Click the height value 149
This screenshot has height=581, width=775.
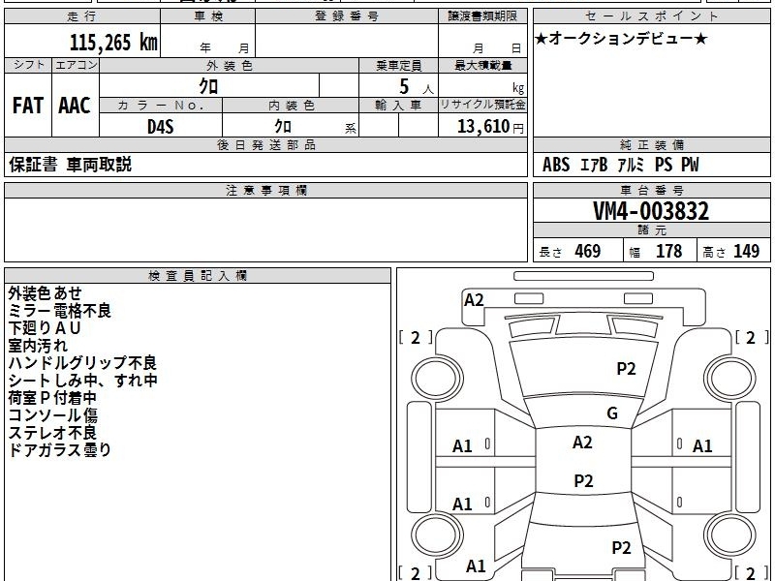coord(746,251)
